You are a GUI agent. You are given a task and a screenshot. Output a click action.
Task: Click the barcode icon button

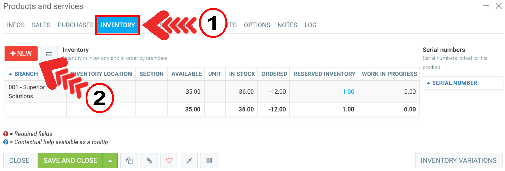coord(209,161)
